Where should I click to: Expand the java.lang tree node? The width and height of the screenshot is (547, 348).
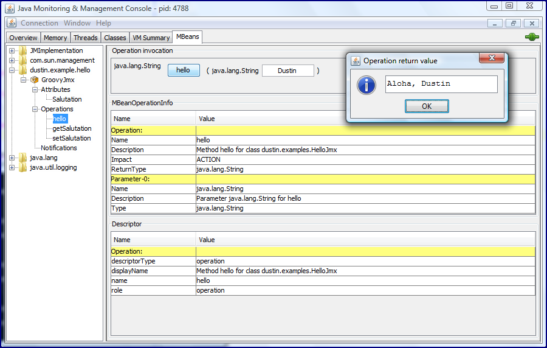pyautogui.click(x=12, y=158)
